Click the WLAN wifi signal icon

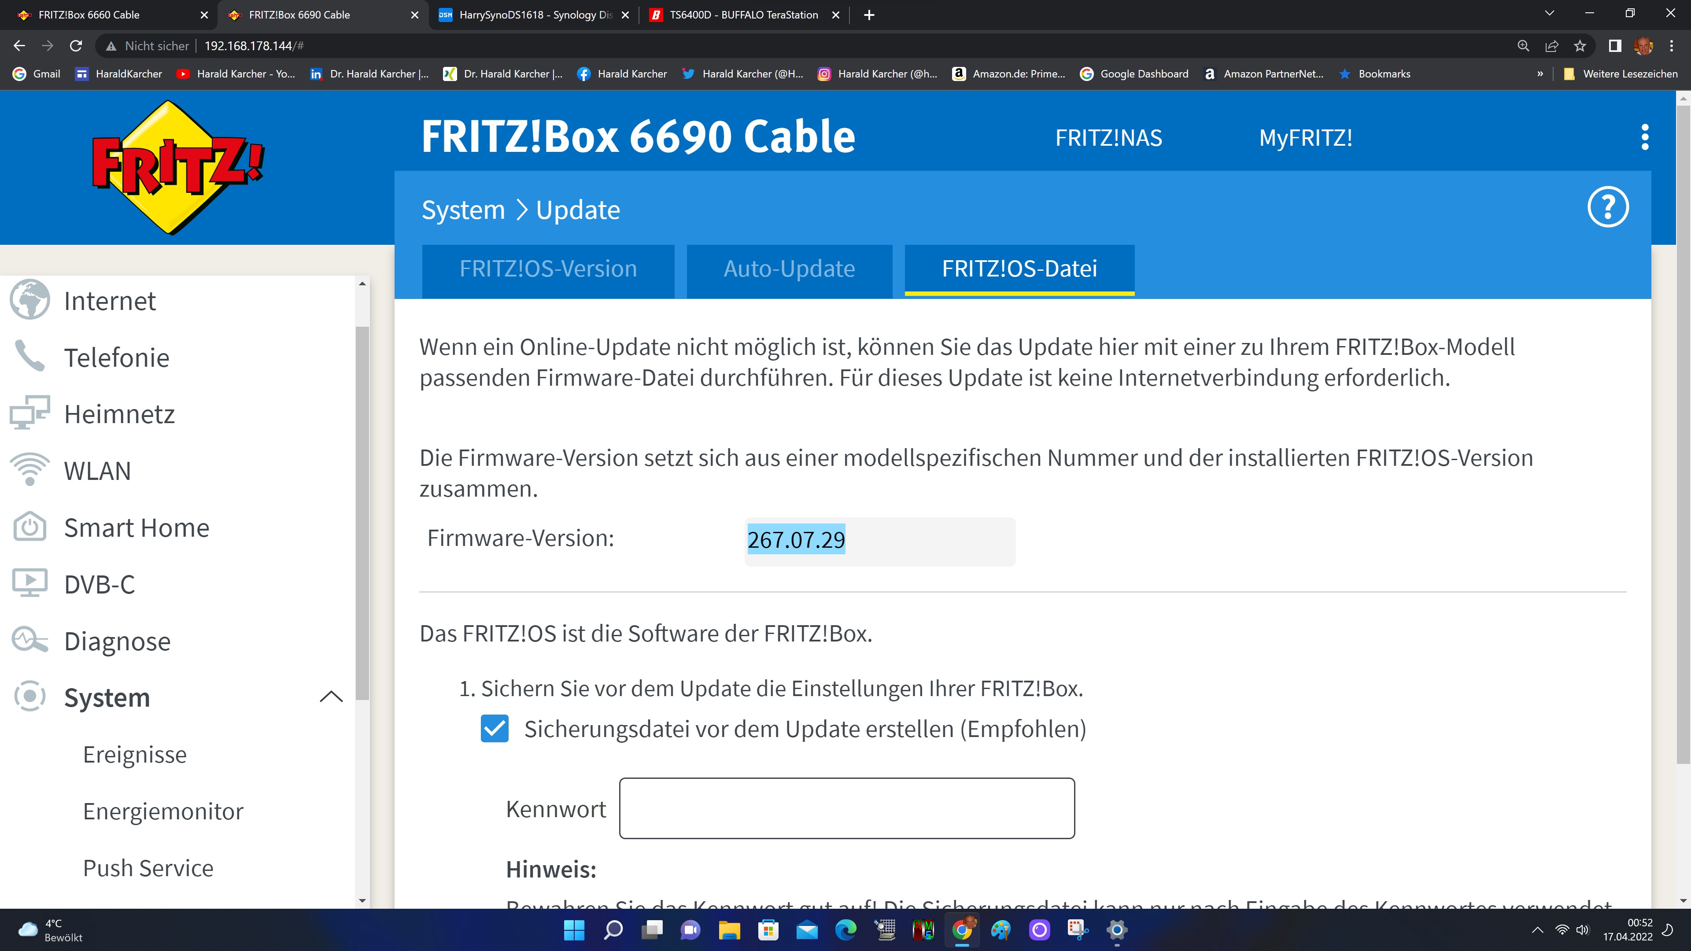[x=30, y=470]
